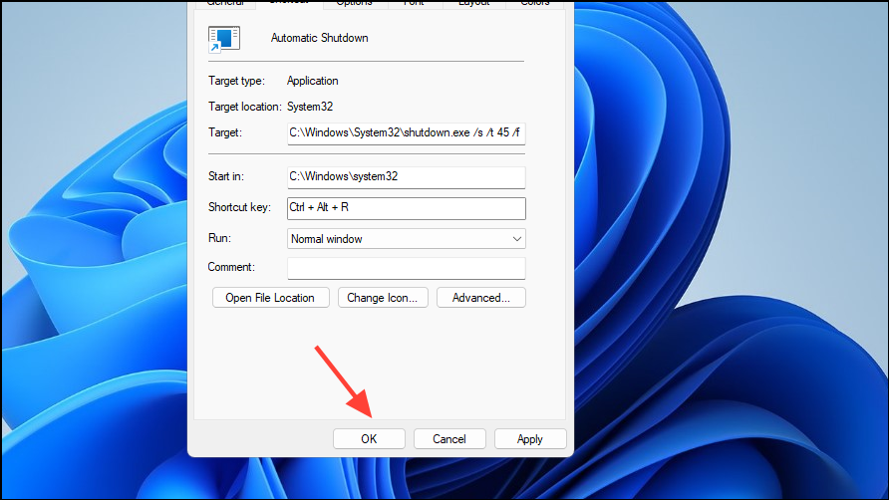Click the empty Comment field
The image size is (889, 500).
tap(406, 268)
